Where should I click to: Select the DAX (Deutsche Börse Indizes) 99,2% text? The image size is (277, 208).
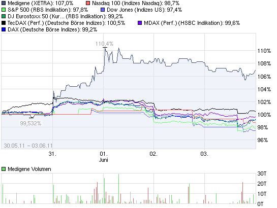click(52, 29)
